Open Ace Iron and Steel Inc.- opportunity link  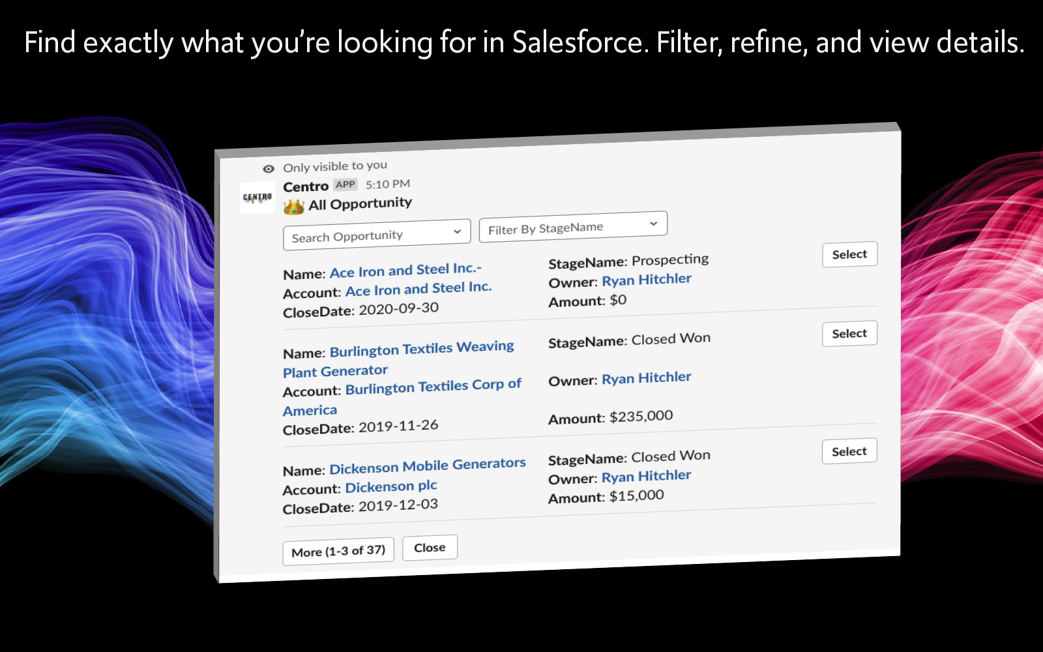tap(405, 270)
